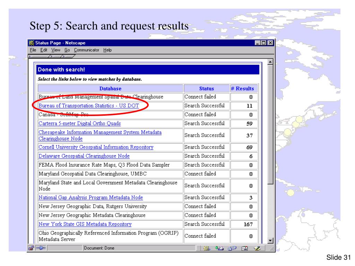Open the Mailbox icon in component bar
This screenshot has height=266, width=355.
[x=219, y=248]
